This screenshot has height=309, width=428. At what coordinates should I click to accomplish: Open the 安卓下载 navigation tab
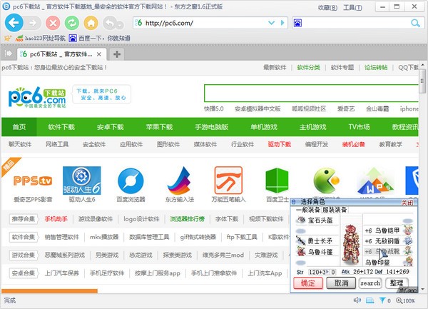point(111,127)
